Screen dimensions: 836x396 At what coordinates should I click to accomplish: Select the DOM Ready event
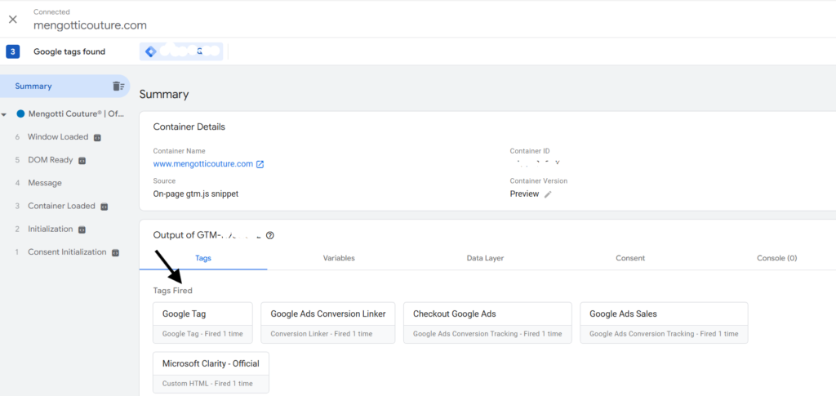pyautogui.click(x=50, y=160)
